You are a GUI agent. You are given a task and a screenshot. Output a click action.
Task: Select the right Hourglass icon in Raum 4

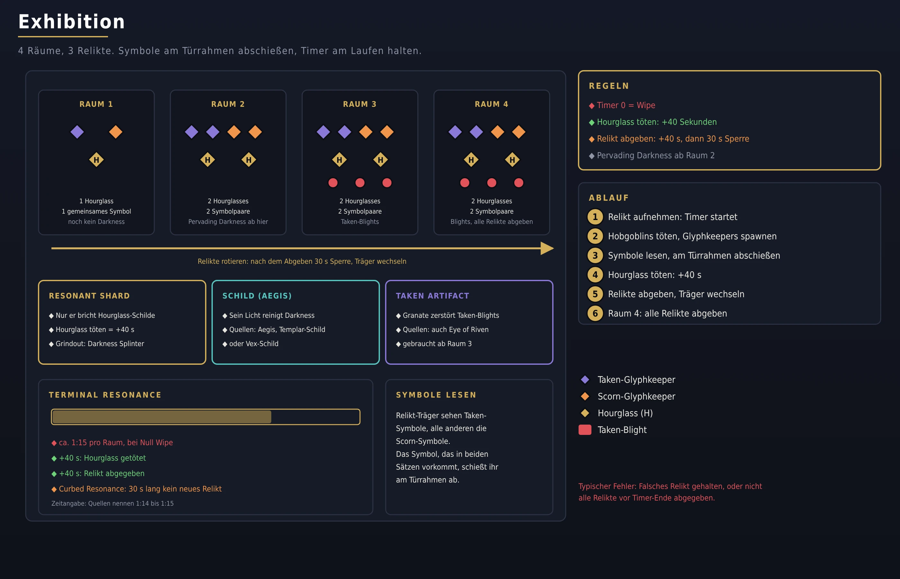click(512, 160)
